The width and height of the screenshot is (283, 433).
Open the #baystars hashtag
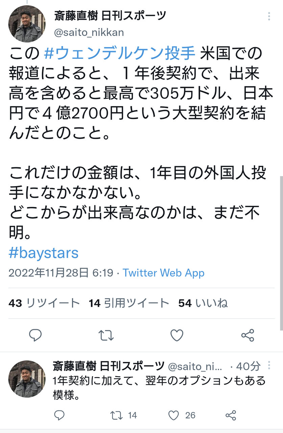(x=44, y=253)
